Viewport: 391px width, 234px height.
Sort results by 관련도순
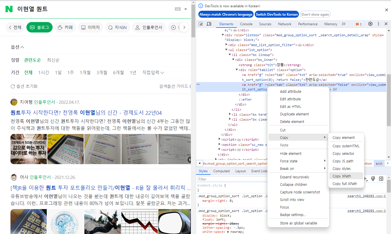33,60
